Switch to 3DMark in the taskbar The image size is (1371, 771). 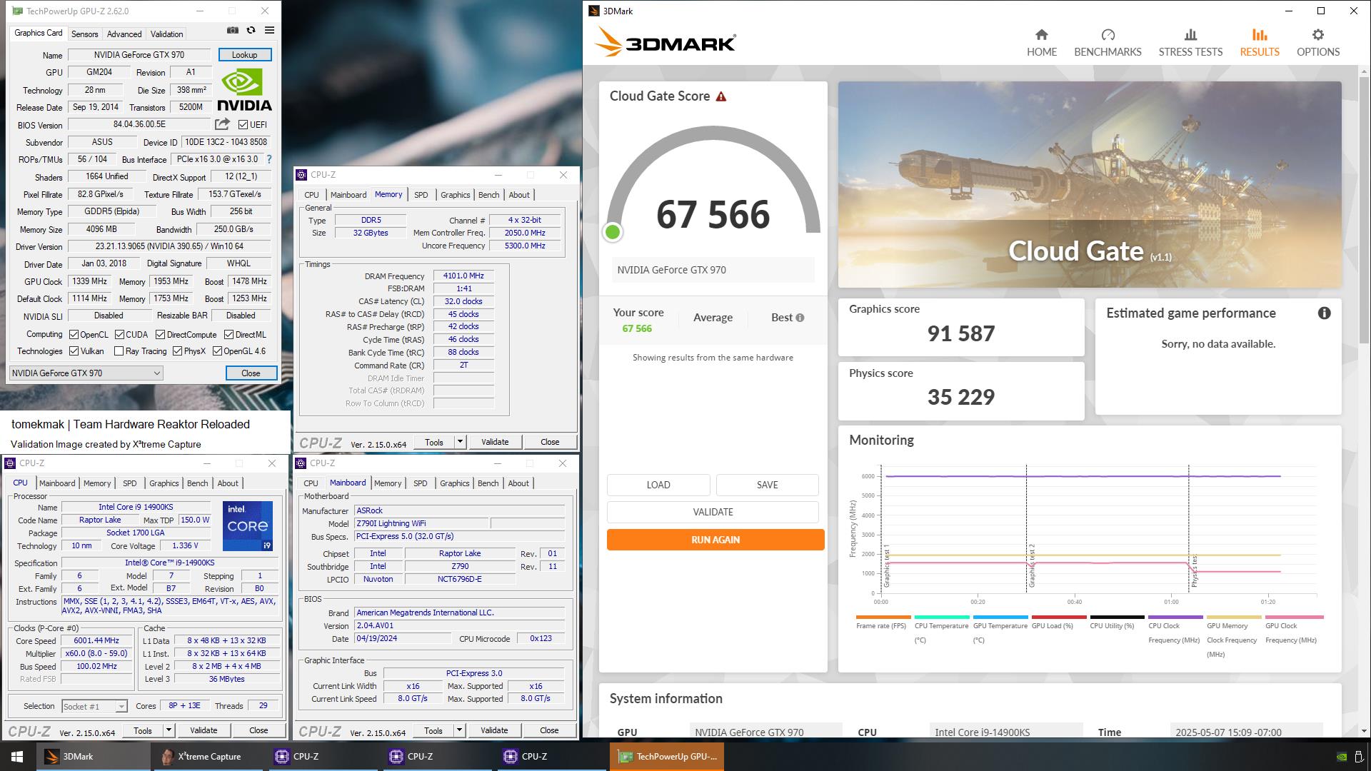click(x=93, y=757)
